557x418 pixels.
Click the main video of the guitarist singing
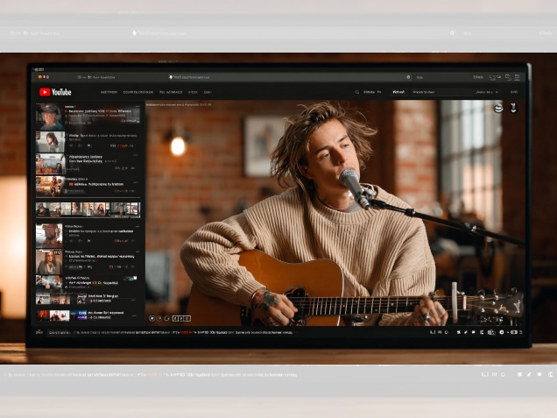pos(335,213)
